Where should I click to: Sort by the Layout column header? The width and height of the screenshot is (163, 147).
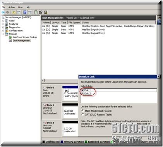[x=55, y=22]
